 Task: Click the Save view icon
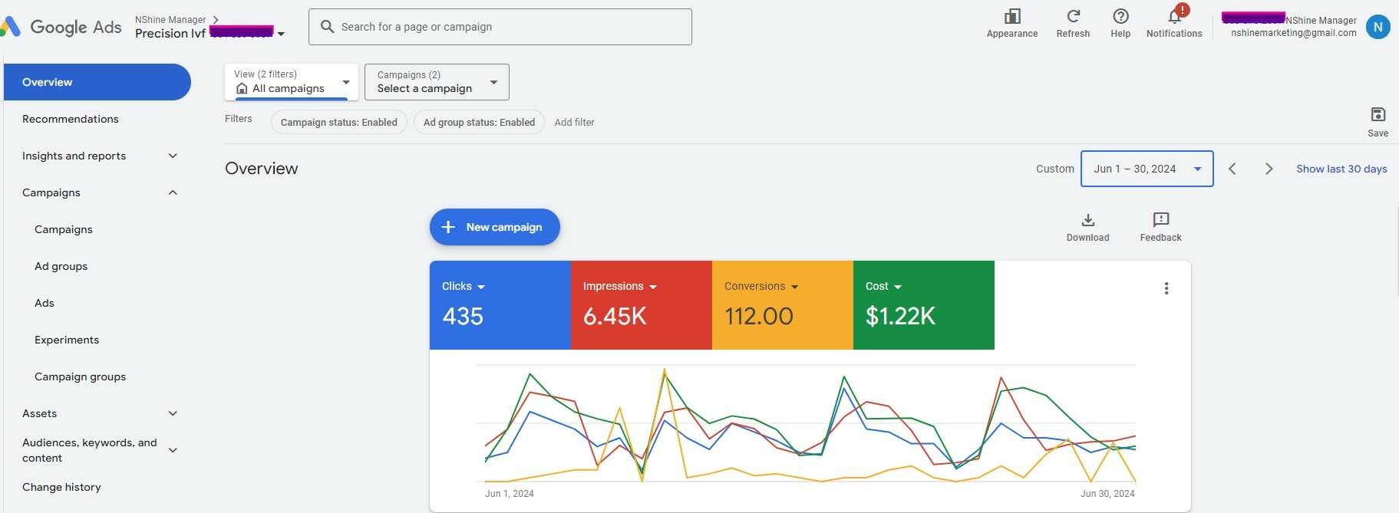(1378, 115)
